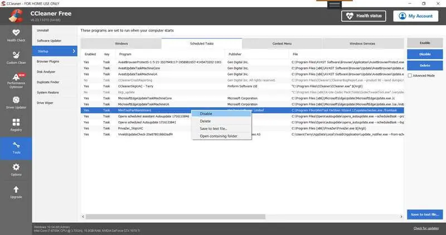Screen dimensions: 446x235
Task: Click the Upgrade arrow icon
Action: (16, 189)
